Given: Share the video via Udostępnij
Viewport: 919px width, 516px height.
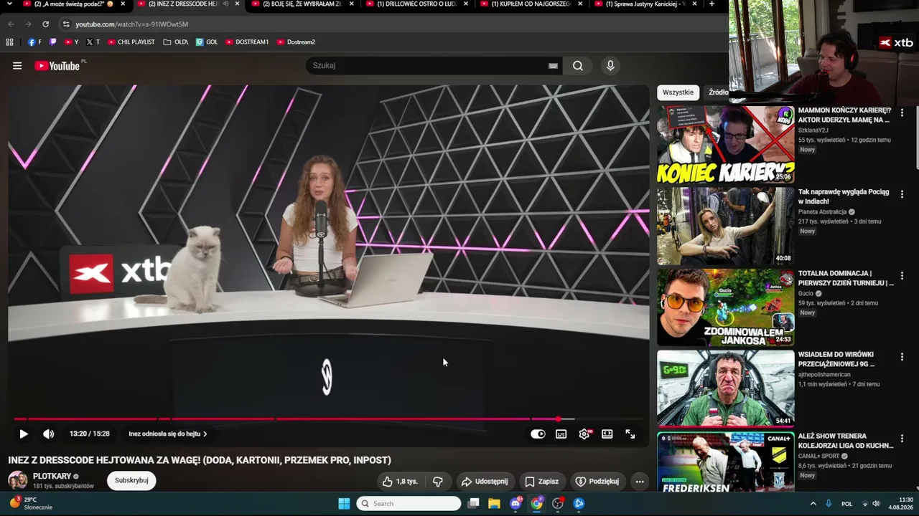Looking at the screenshot, I should [485, 482].
